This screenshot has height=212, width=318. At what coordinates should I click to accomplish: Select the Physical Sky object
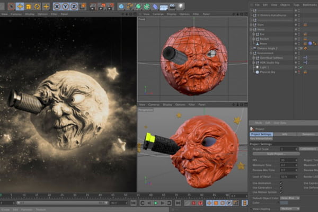point(268,72)
